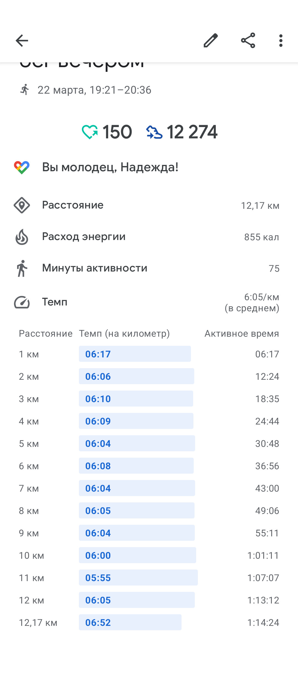The width and height of the screenshot is (298, 696).
Task: Tap the Heart Points icon
Action: pyautogui.click(x=90, y=132)
